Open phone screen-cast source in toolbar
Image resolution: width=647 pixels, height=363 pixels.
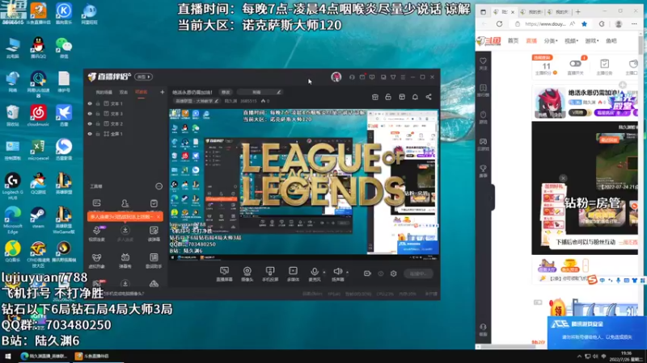pos(270,273)
